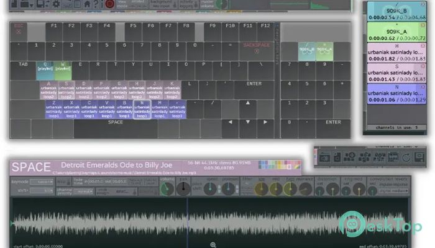Click the circular refresh icon in lower toolbar
Image resolution: width=435 pixels, height=248 pixels.
[x=406, y=157]
